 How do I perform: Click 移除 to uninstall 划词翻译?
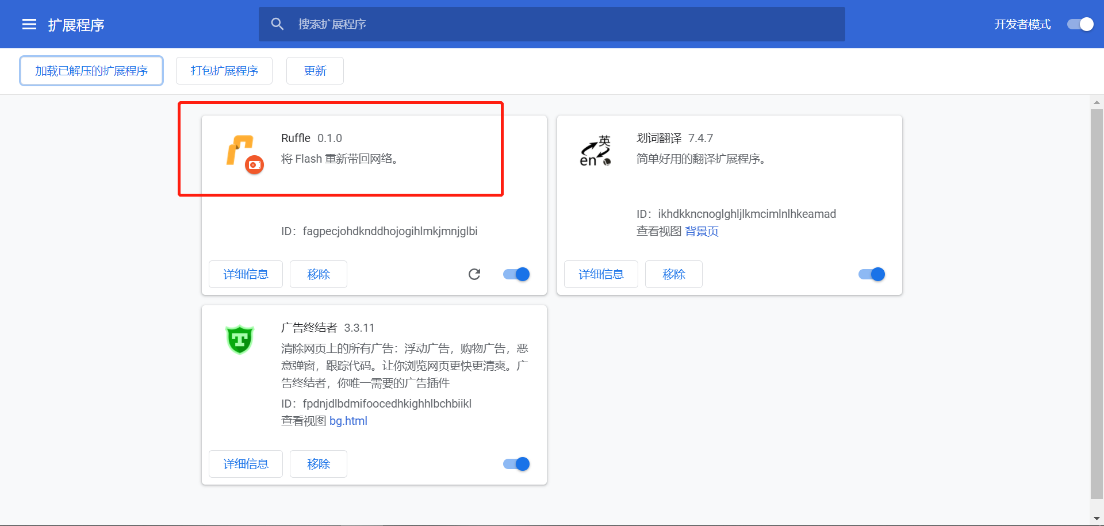coord(673,274)
